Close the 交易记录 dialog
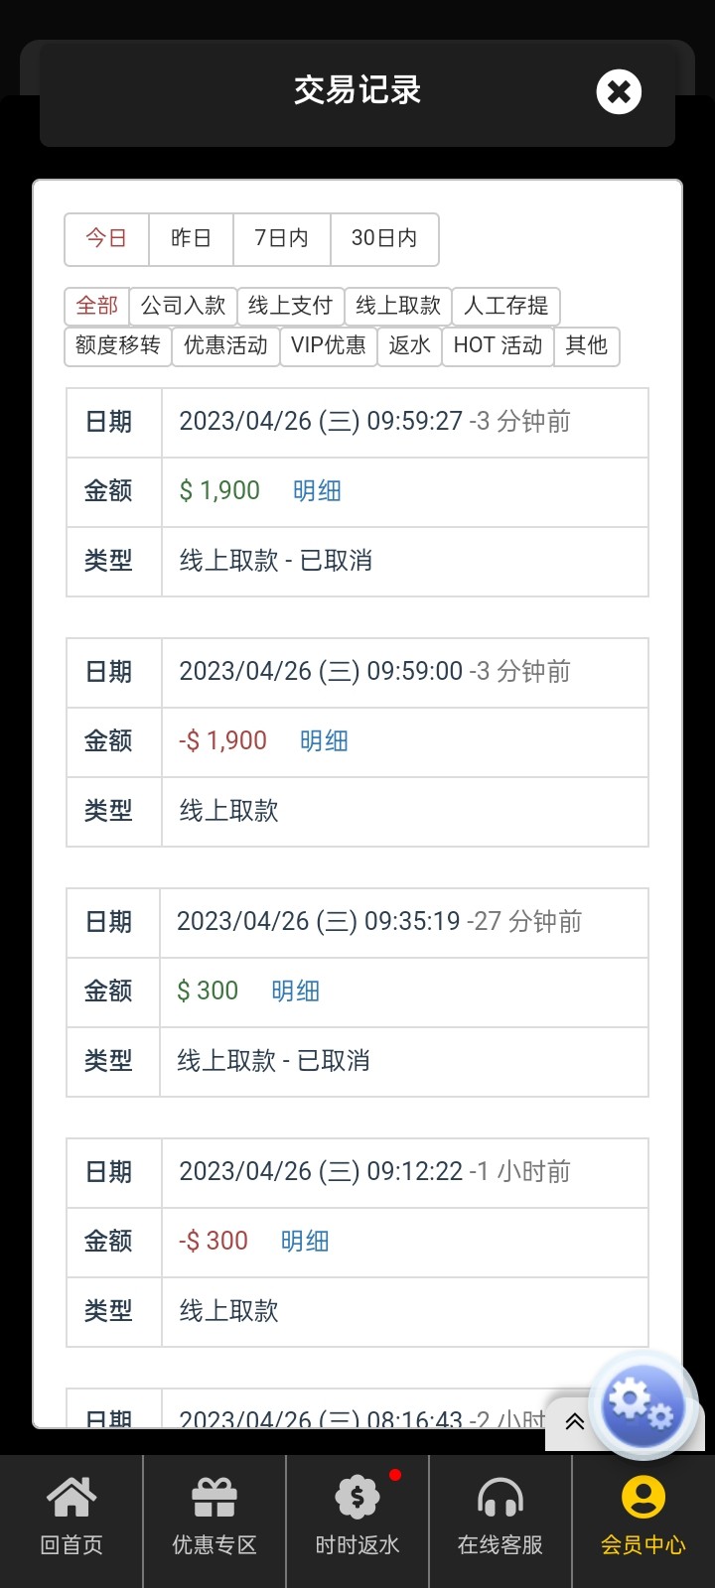Image resolution: width=715 pixels, height=1588 pixels. (619, 92)
